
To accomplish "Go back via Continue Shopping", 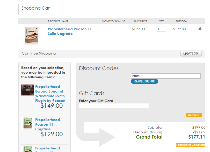I will click(x=39, y=53).
